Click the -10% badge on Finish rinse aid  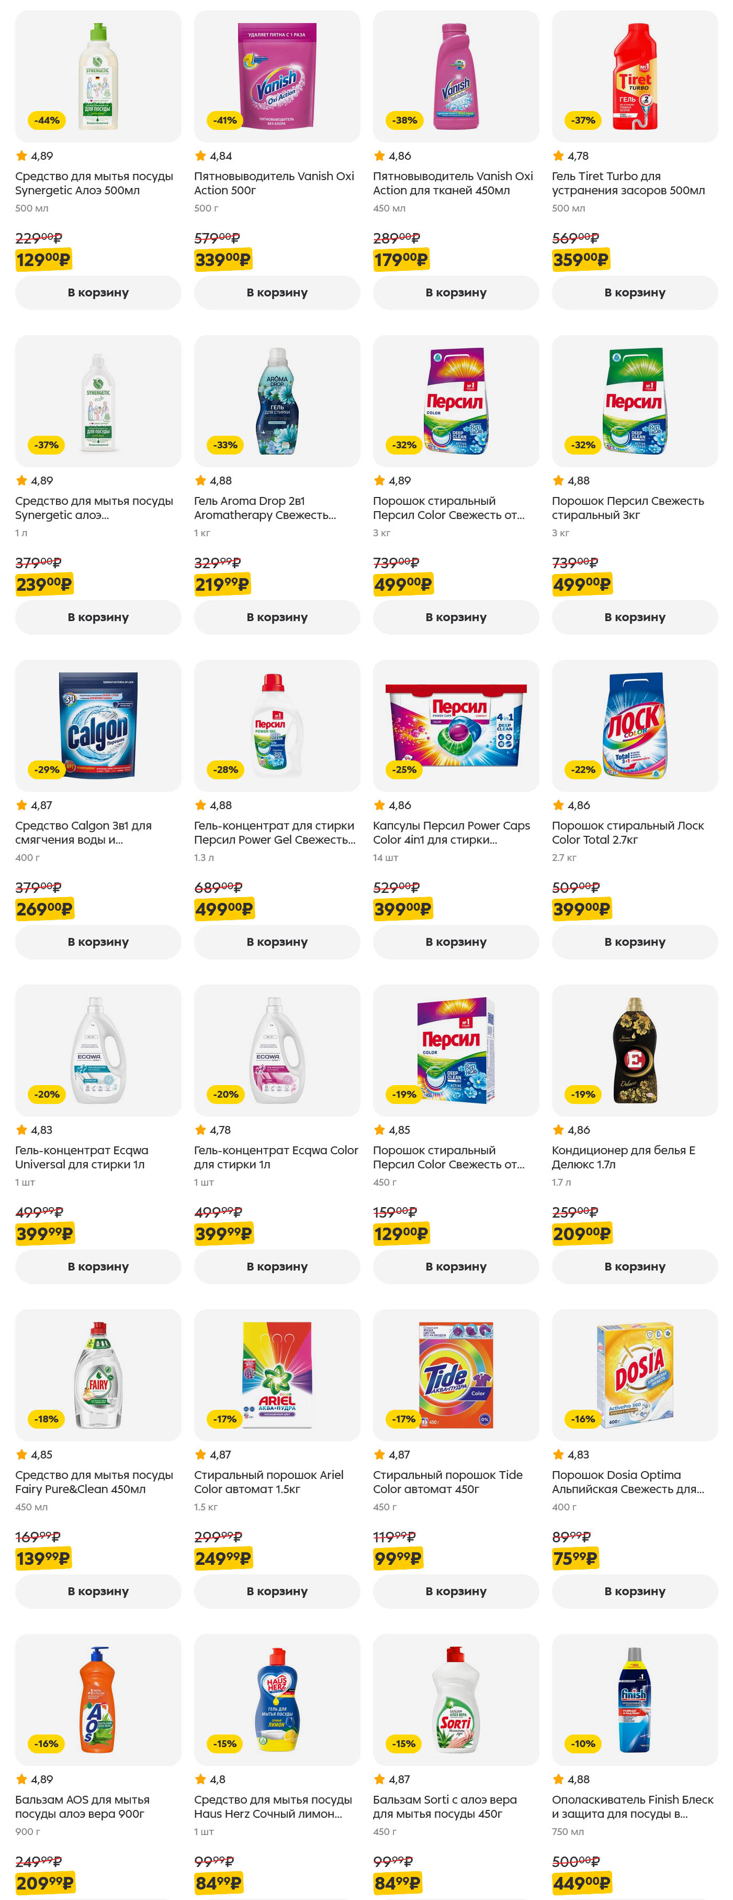[x=583, y=1743]
